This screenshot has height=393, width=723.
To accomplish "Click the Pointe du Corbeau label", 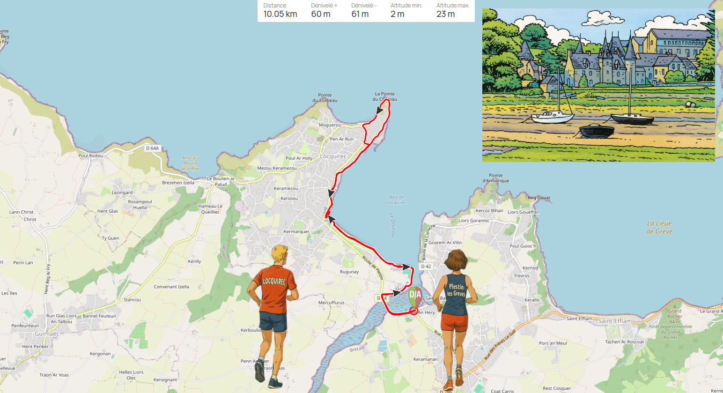I will coord(325,97).
